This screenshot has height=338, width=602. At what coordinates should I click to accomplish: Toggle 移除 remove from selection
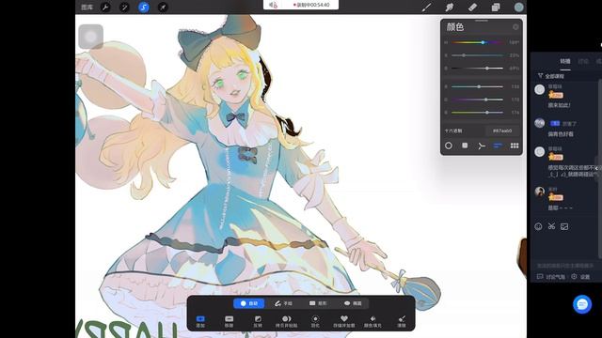229,321
